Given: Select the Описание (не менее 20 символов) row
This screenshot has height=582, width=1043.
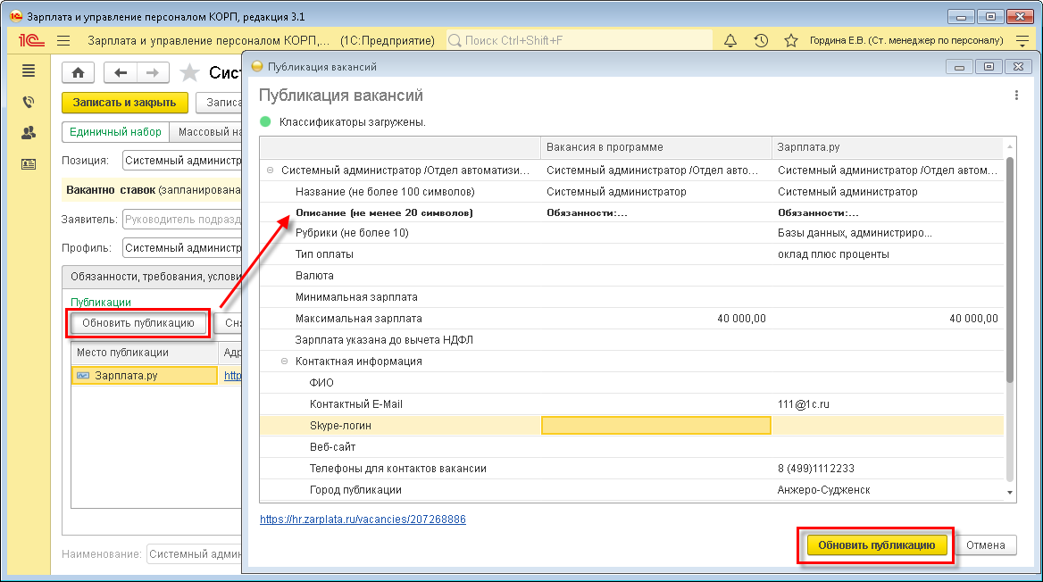Looking at the screenshot, I should click(631, 212).
